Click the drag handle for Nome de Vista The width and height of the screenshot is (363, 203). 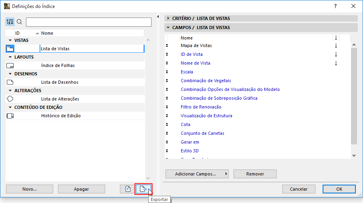coord(167,63)
